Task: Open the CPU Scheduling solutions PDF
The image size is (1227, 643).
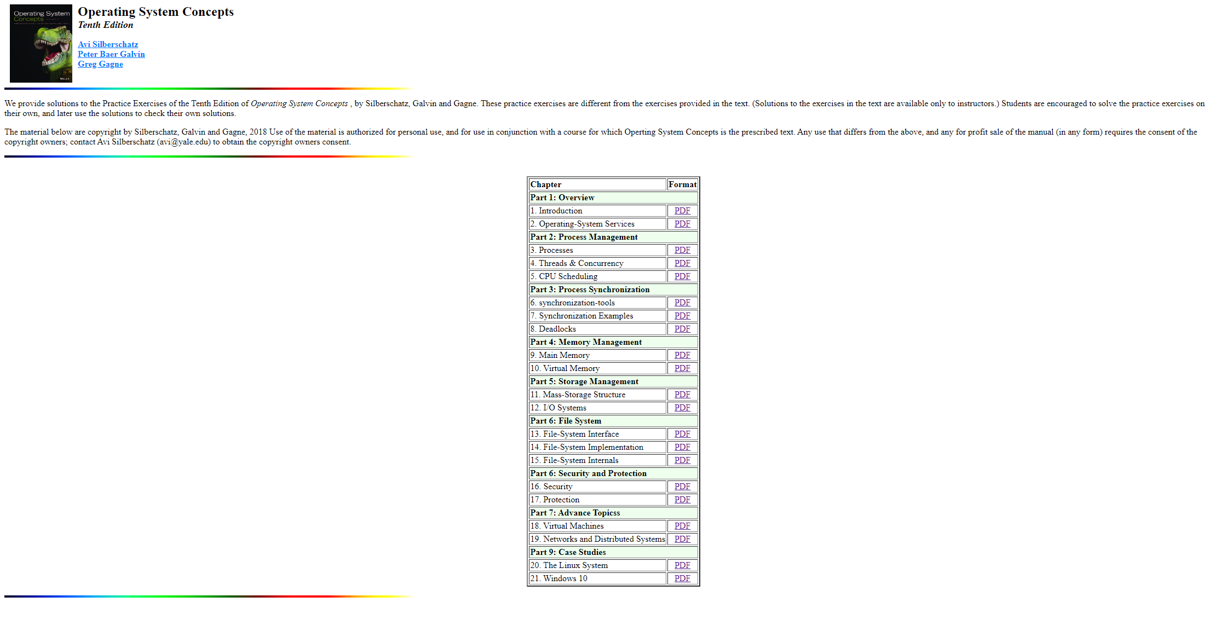Action: (682, 276)
